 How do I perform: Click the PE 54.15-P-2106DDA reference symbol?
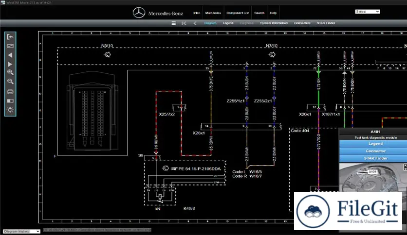pos(166,168)
